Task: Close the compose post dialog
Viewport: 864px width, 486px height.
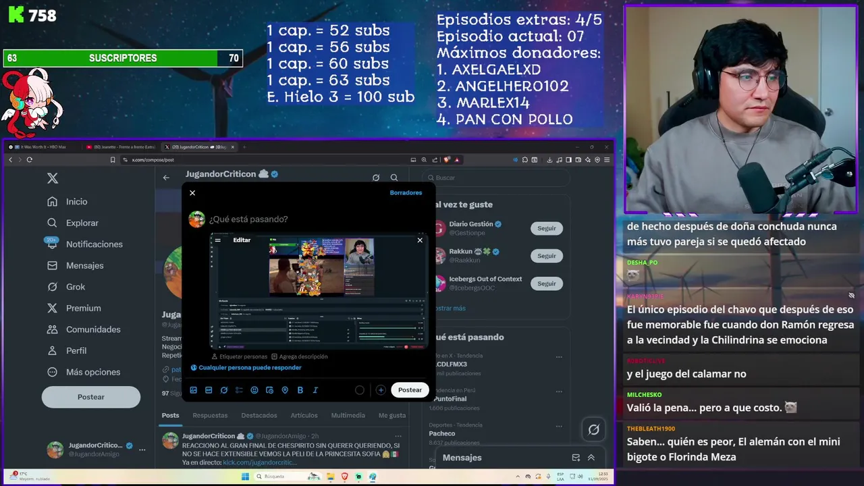Action: [192, 193]
